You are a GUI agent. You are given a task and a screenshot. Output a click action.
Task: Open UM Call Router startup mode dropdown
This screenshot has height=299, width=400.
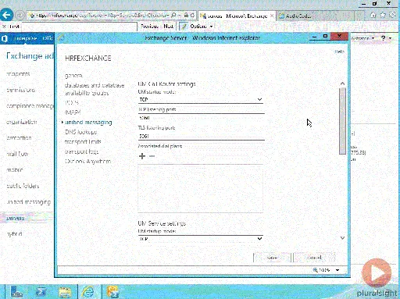point(201,99)
